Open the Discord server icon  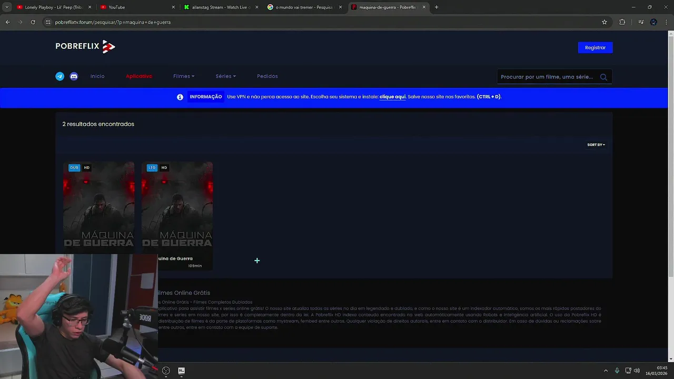click(74, 76)
